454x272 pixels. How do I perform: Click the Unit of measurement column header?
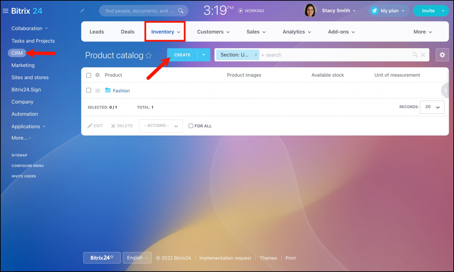397,75
